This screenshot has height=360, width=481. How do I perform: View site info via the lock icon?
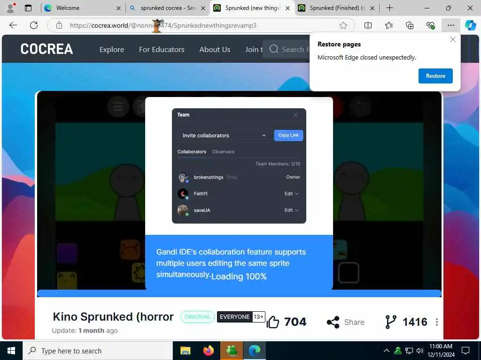pos(59,25)
